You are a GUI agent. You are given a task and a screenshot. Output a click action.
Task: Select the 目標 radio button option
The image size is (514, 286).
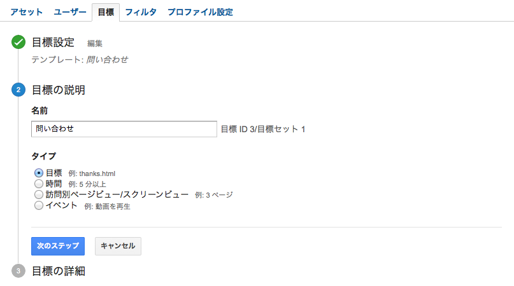[39, 173]
